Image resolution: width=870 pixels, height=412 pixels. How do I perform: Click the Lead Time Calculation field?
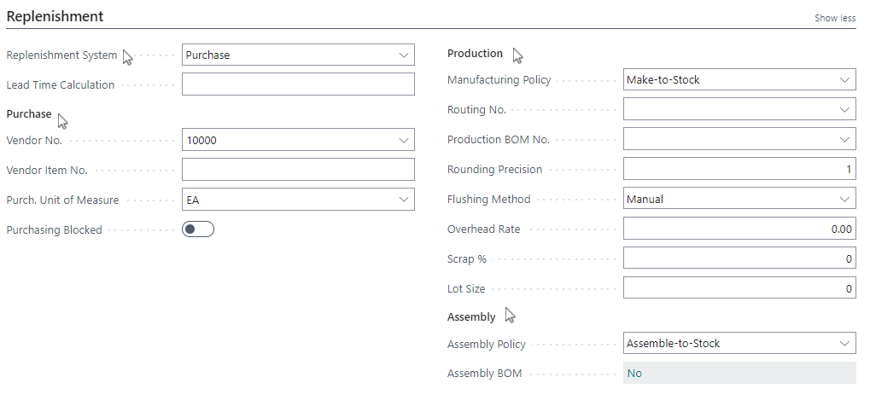click(298, 84)
